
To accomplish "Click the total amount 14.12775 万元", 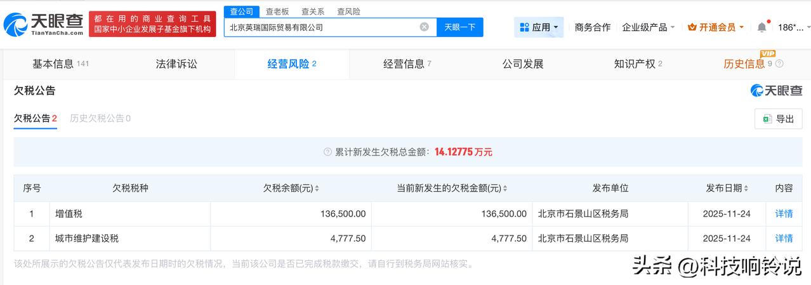I will coord(463,152).
